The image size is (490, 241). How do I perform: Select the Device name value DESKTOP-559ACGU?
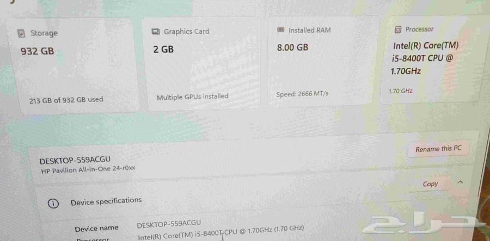pyautogui.click(x=169, y=224)
